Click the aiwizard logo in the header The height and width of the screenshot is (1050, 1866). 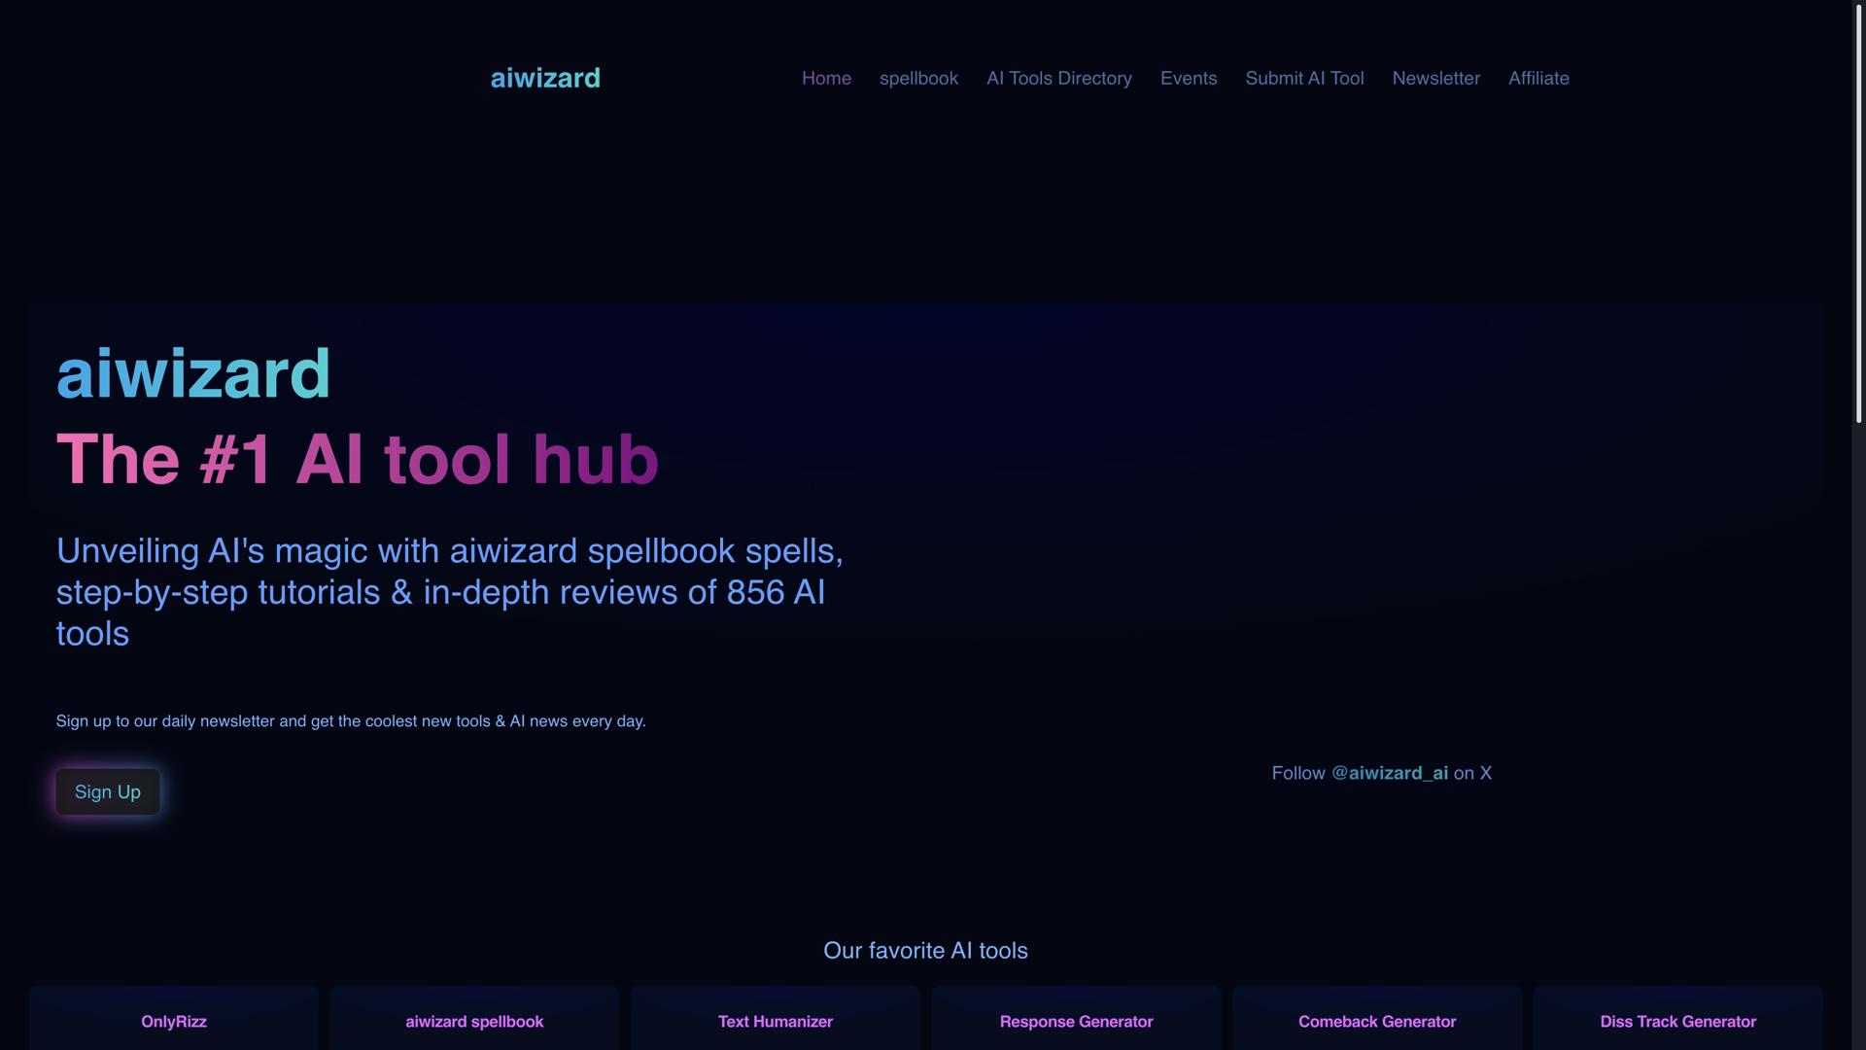click(x=544, y=78)
